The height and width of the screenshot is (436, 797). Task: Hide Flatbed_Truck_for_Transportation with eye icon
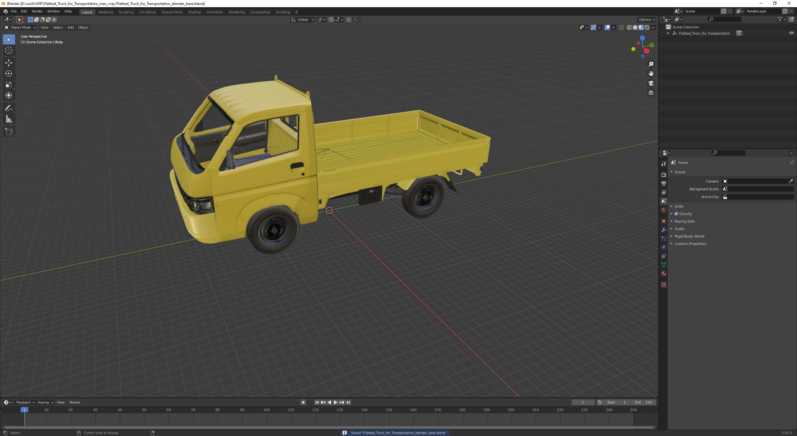791,33
